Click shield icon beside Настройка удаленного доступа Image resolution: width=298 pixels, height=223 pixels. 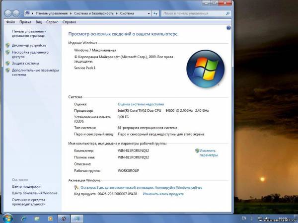click(x=7, y=52)
